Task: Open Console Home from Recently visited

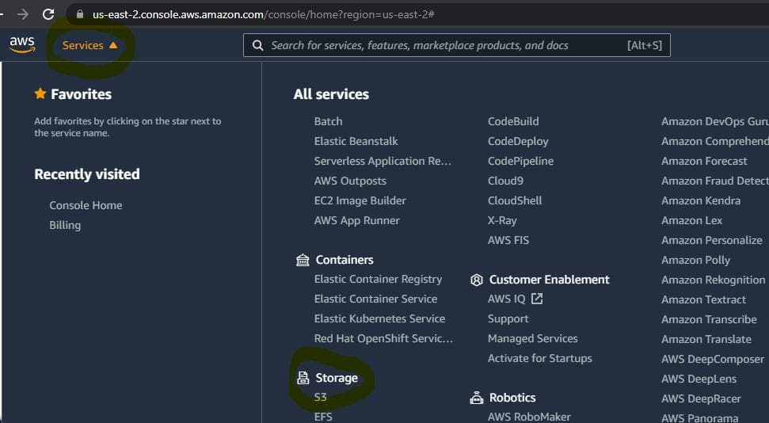Action: pos(86,205)
